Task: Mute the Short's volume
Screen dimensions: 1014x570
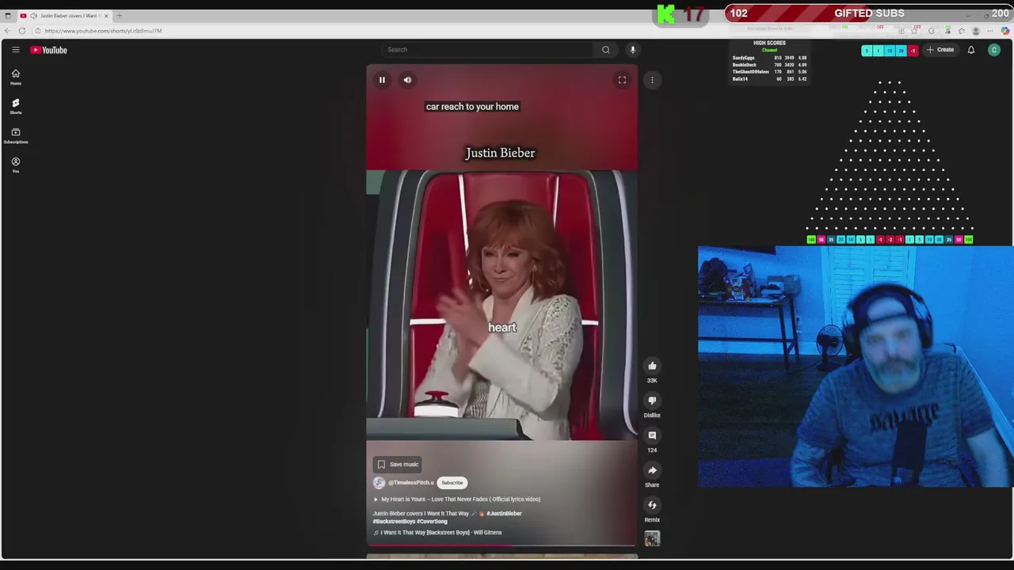Action: pyautogui.click(x=407, y=80)
